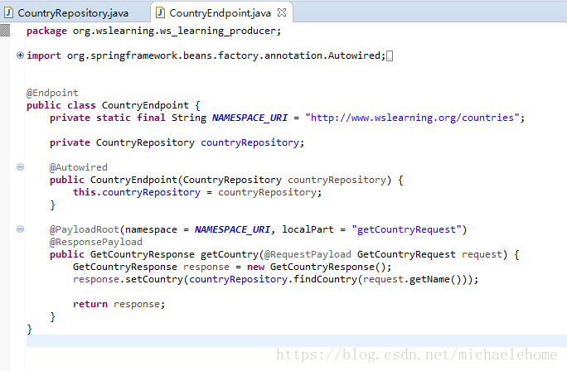
Task: Click the getCountry method name
Action: pyautogui.click(x=230, y=254)
